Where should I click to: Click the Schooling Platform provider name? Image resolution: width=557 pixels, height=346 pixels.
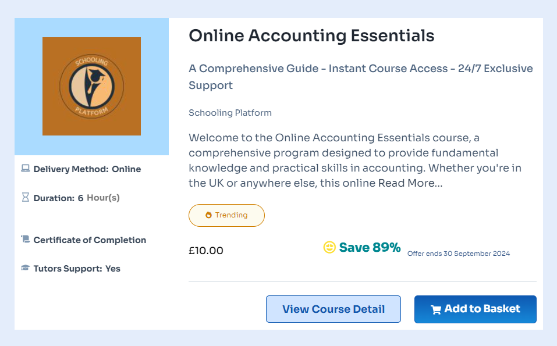230,113
